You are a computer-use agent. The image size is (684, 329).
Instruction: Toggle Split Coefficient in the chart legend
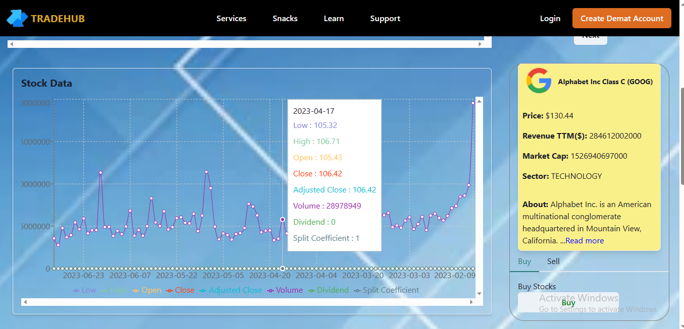[x=387, y=290]
